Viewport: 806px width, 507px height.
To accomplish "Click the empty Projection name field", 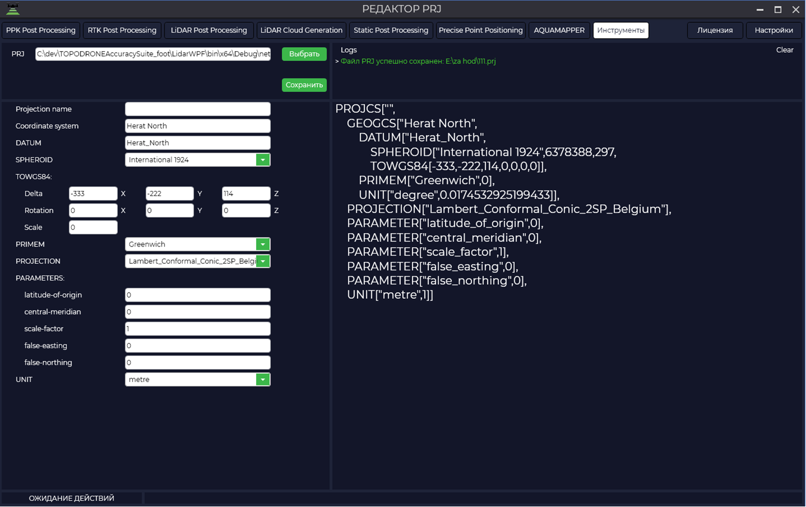I will click(198, 109).
